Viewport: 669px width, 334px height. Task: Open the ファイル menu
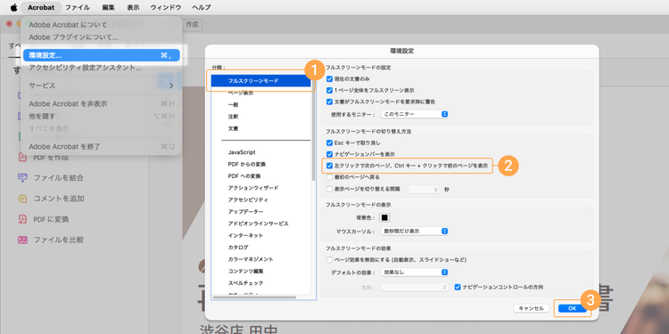coord(78,7)
